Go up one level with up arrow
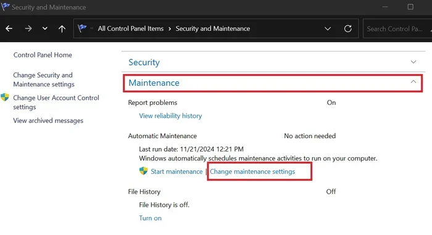This screenshot has width=432, height=235. 62,28
